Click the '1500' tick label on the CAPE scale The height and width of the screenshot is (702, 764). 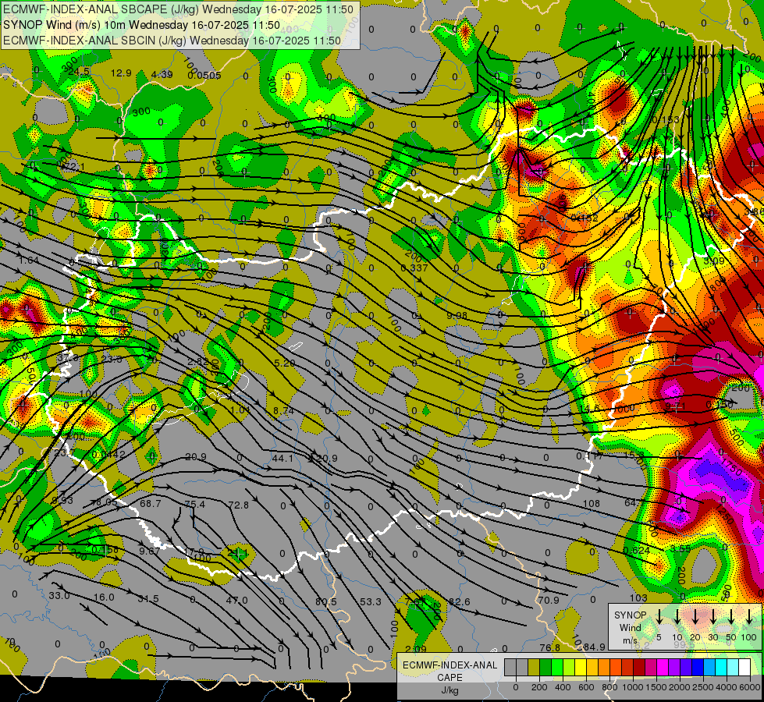[656, 687]
